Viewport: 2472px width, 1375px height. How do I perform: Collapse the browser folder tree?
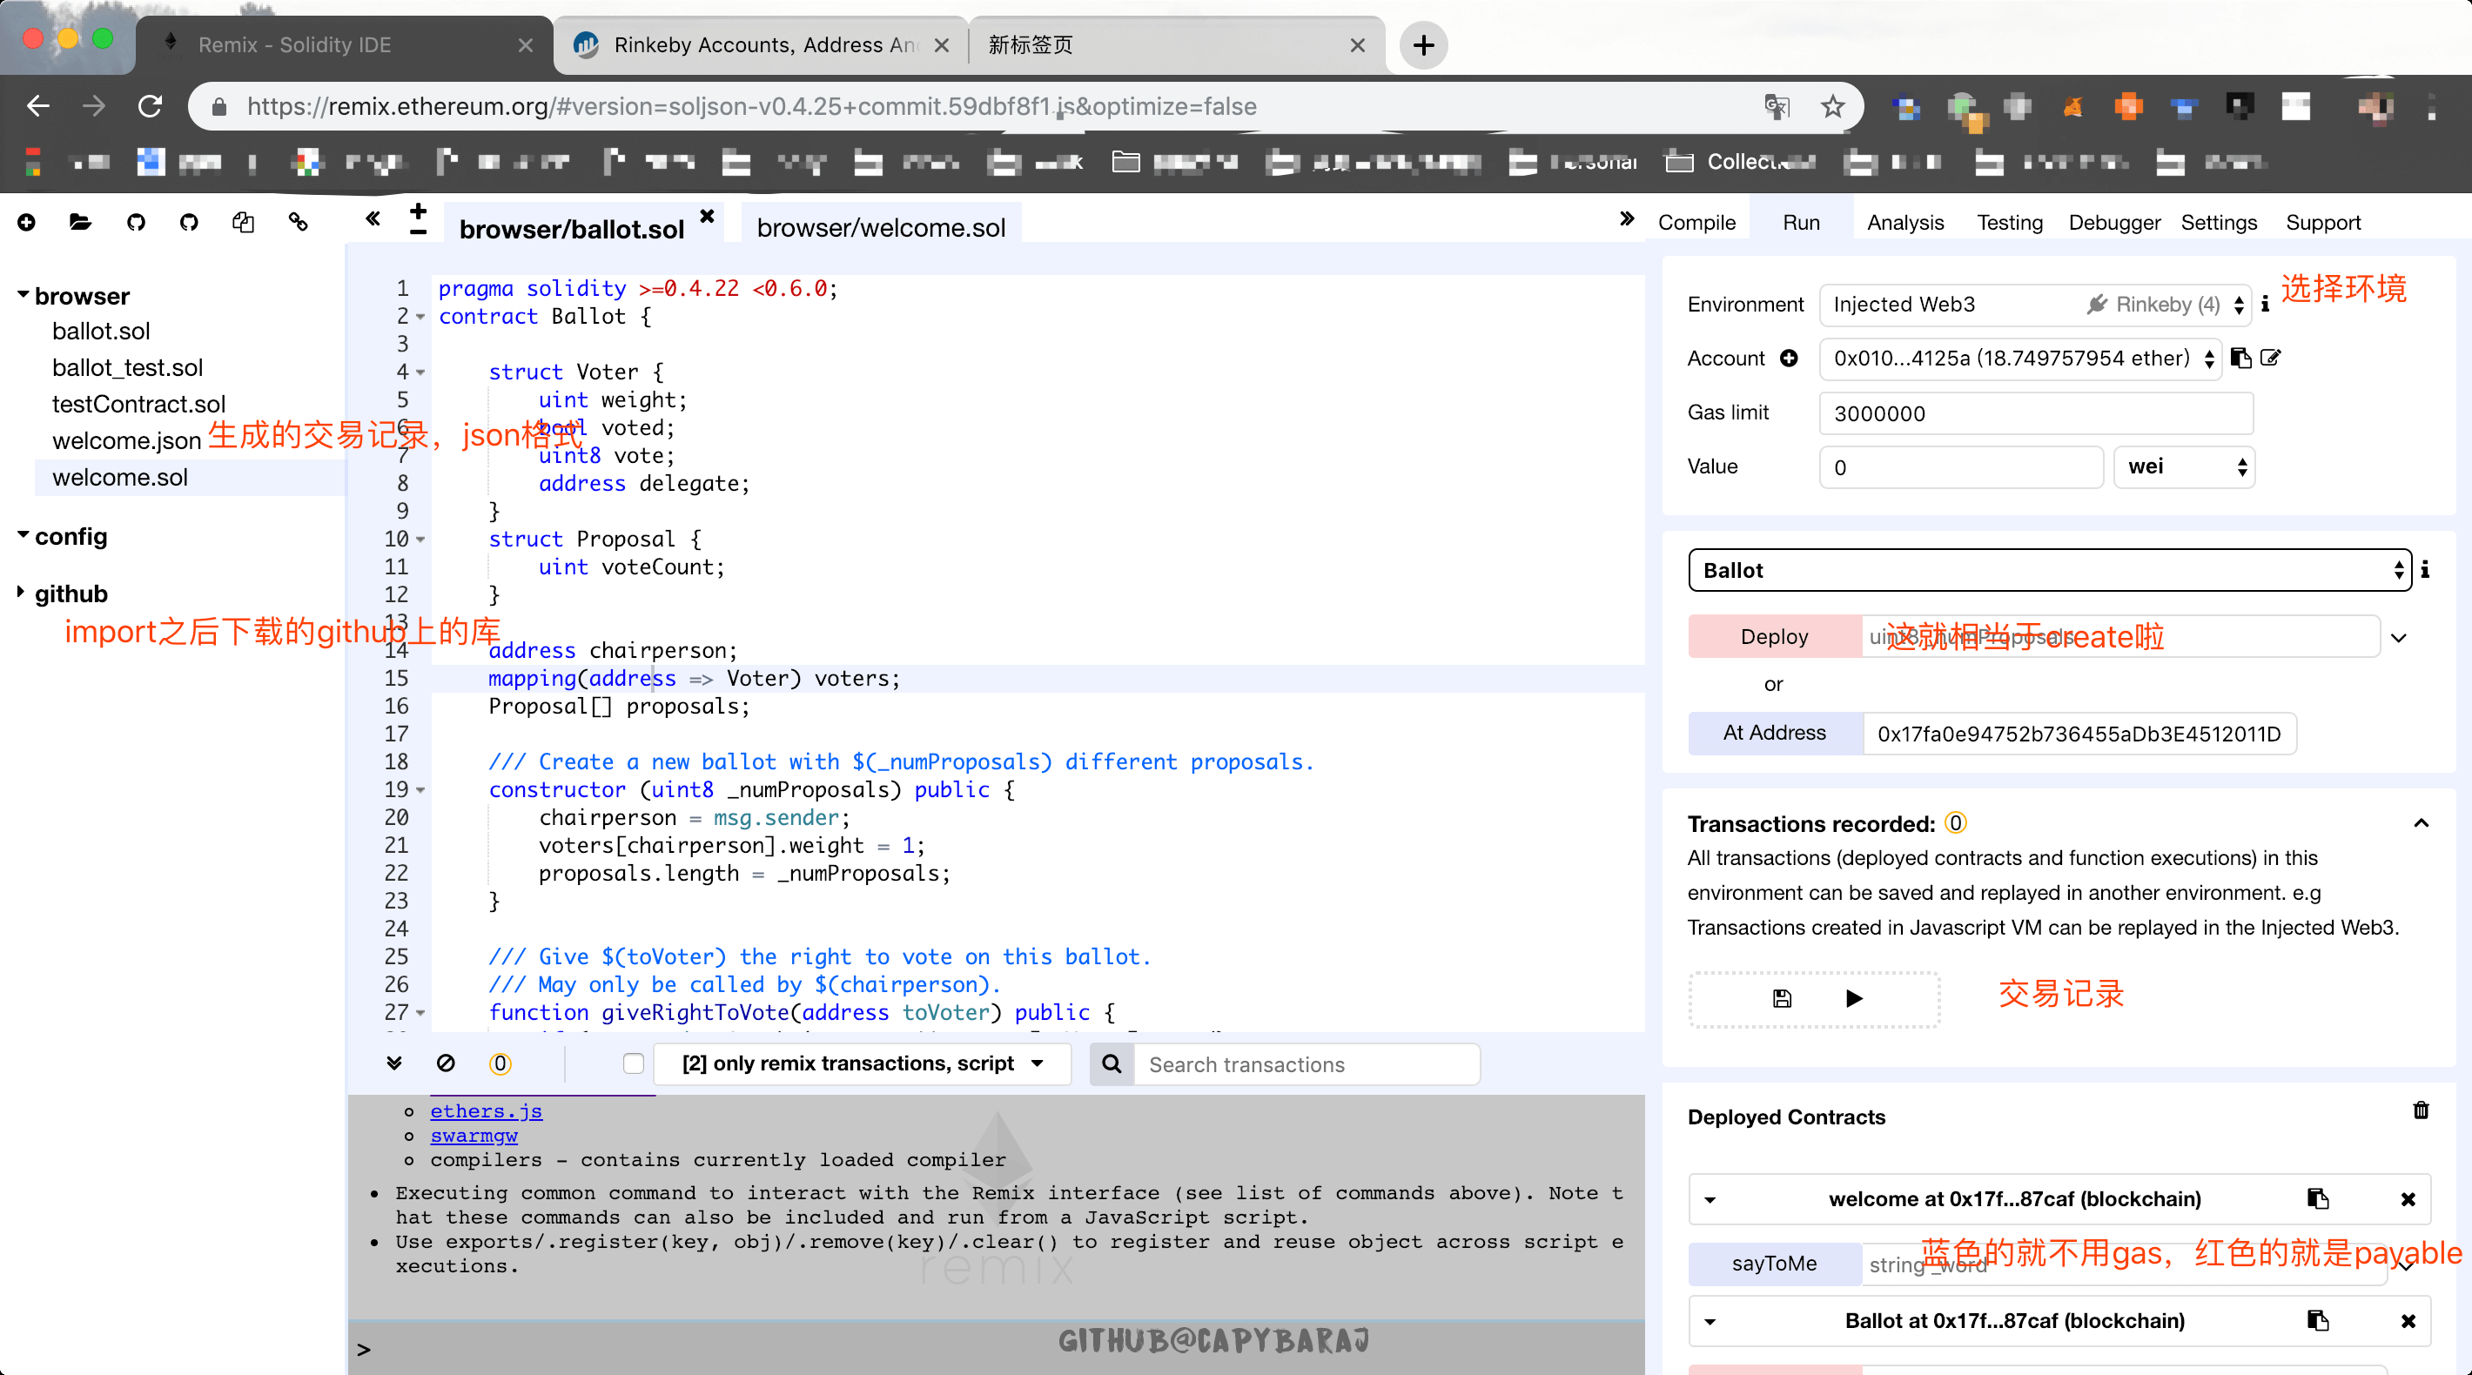(x=23, y=296)
